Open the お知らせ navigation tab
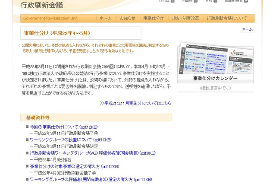The image size is (276, 184). tap(127, 19)
